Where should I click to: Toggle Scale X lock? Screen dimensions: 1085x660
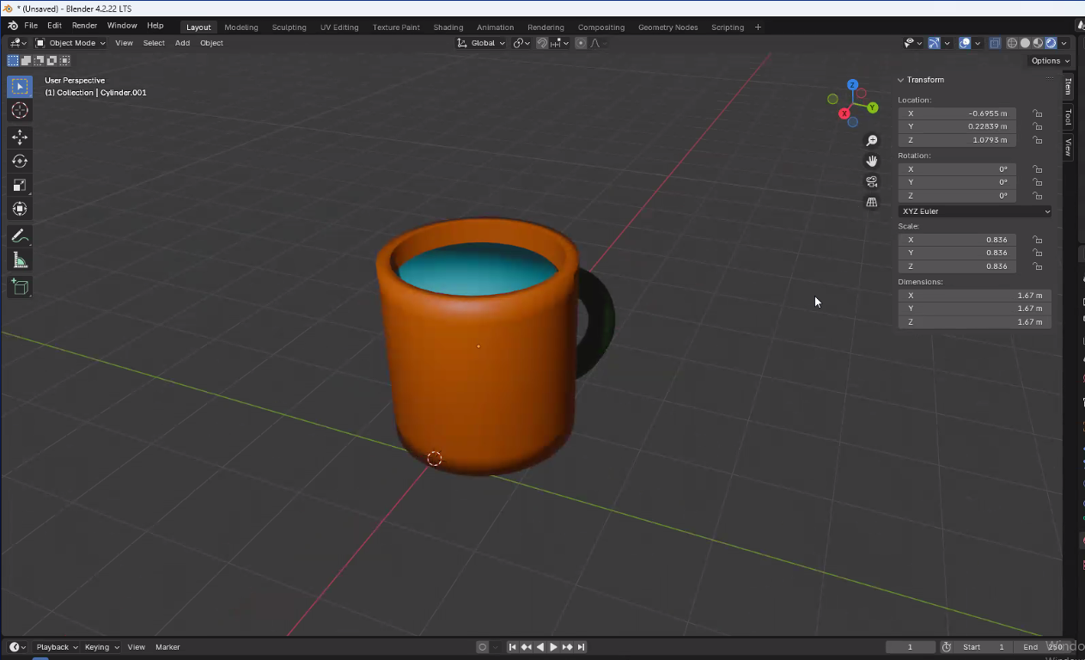click(1038, 240)
